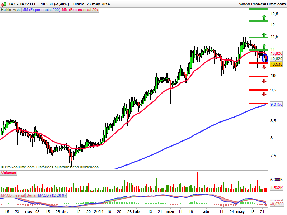
Task: Click the nov month marker on time axis
Action: (x=29, y=212)
